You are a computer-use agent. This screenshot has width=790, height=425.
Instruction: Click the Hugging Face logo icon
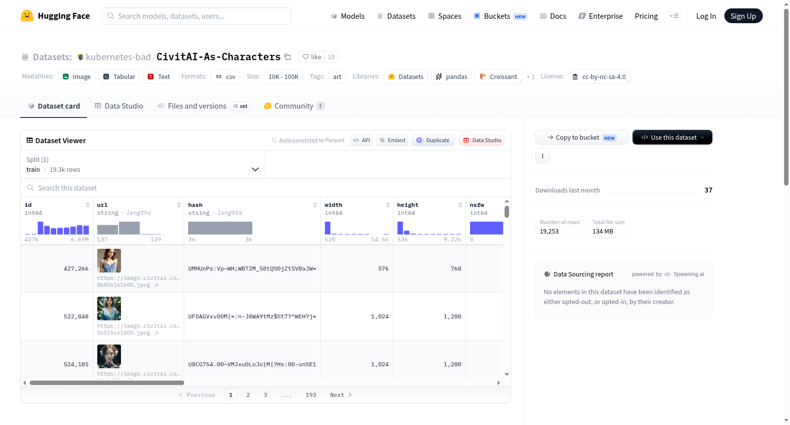(x=27, y=16)
